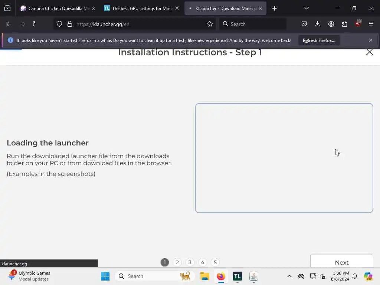This screenshot has width=380, height=285.
Task: Open the Firefox downloads panel
Action: click(x=318, y=24)
